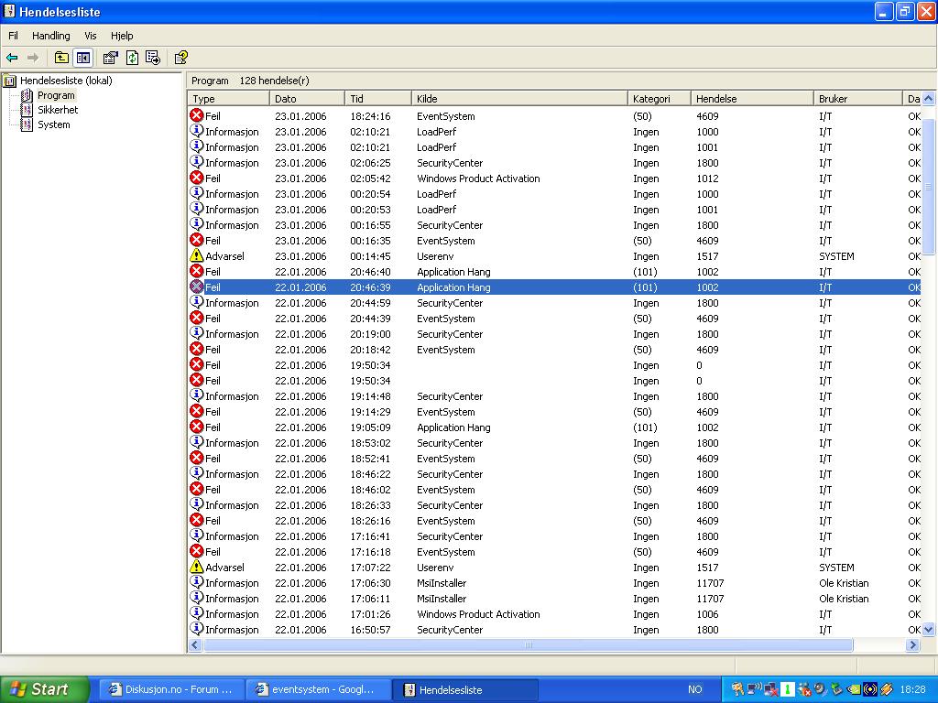Select info icon of SecurityCenter event at 02:06:25

tap(196, 162)
